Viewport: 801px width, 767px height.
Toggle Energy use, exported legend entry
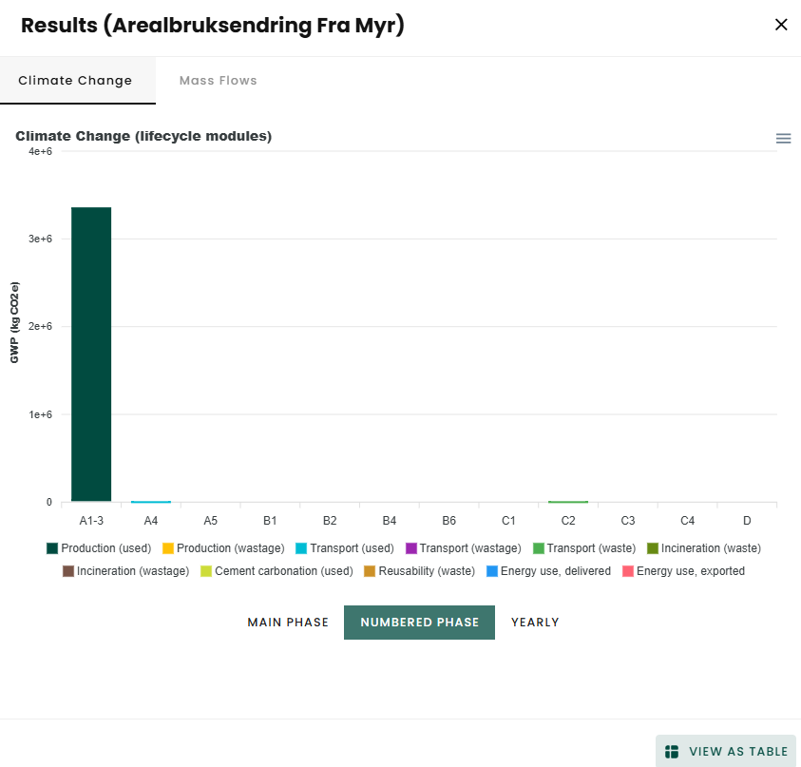pyautogui.click(x=683, y=571)
